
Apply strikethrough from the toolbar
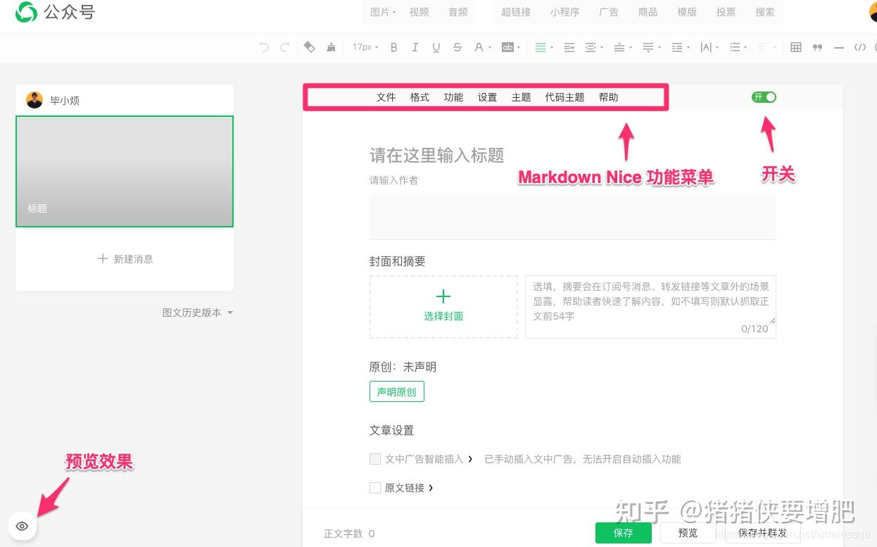[x=458, y=47]
